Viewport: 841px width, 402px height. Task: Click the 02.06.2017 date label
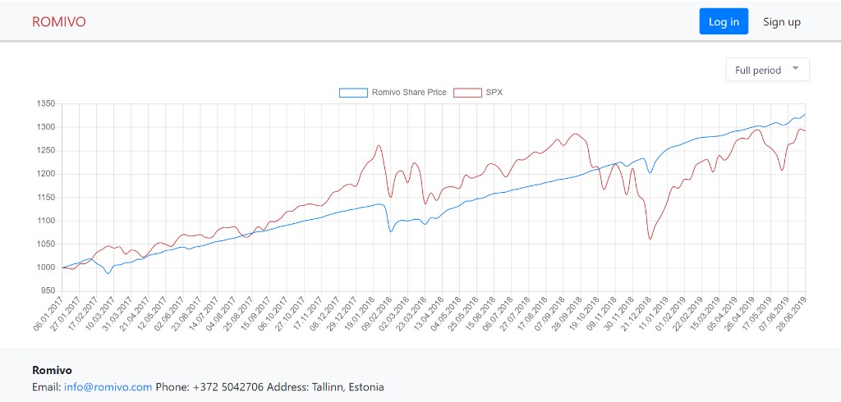point(169,314)
